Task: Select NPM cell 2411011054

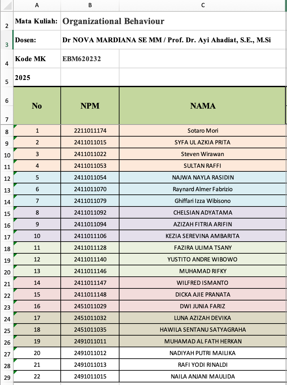Action: pos(90,178)
